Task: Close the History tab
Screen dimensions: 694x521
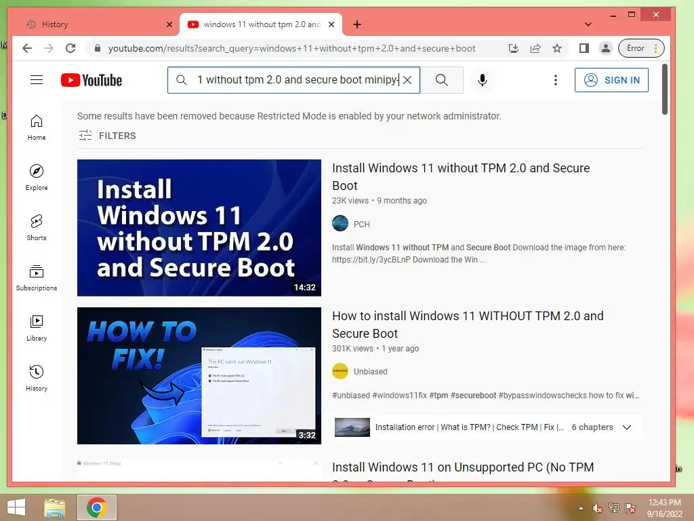Action: (169, 24)
